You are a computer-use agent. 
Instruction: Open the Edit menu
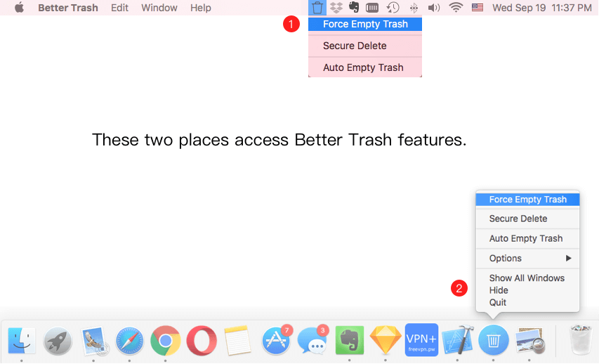tap(119, 8)
